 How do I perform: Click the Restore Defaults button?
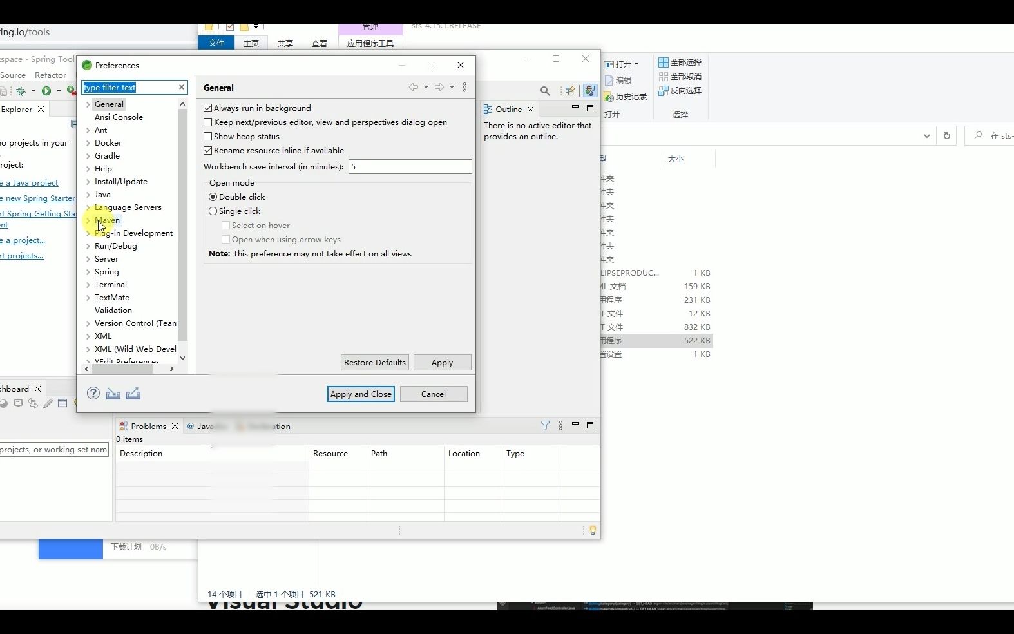pos(375,362)
